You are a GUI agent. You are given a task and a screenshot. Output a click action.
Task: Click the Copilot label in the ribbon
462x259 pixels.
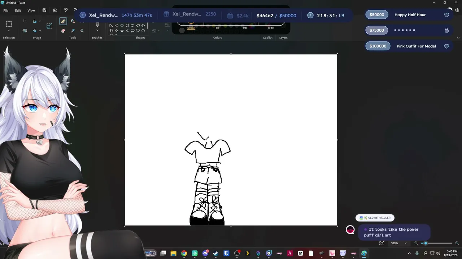(268, 38)
